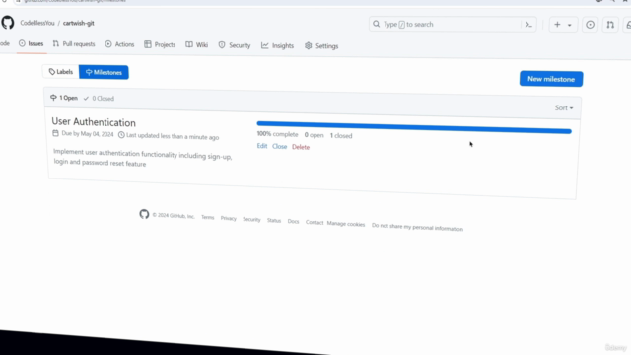Open the Insights tab
The image size is (631, 355).
click(277, 46)
